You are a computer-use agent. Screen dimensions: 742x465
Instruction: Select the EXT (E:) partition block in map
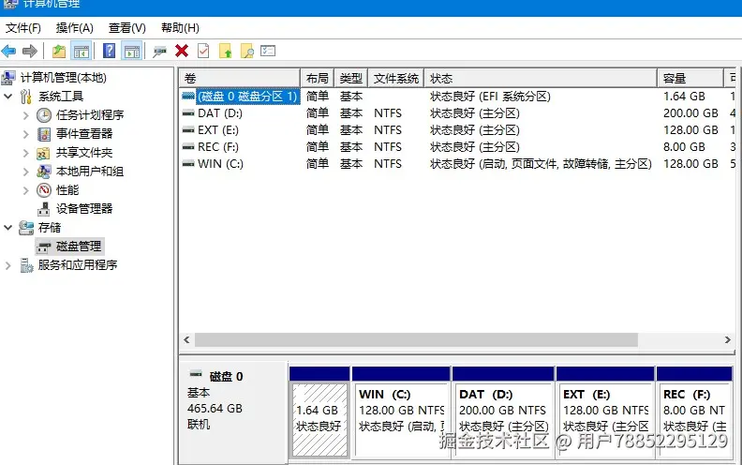tap(605, 412)
